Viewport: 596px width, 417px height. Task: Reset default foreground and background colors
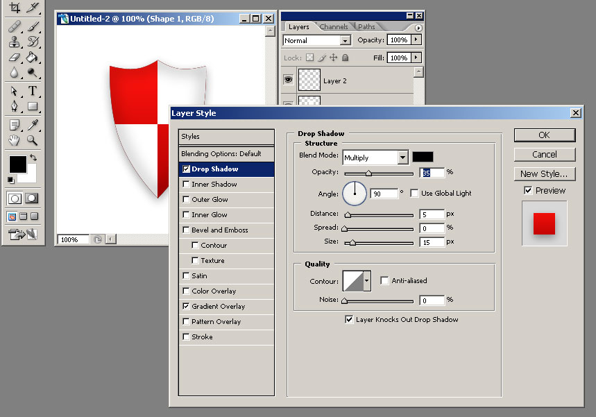[10, 180]
